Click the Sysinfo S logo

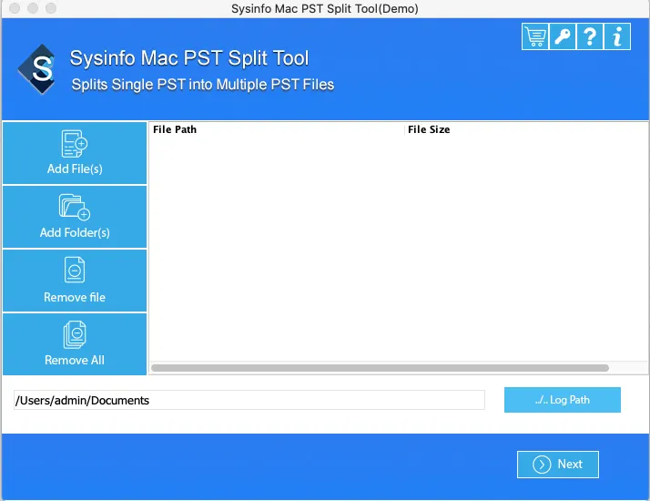(x=37, y=69)
